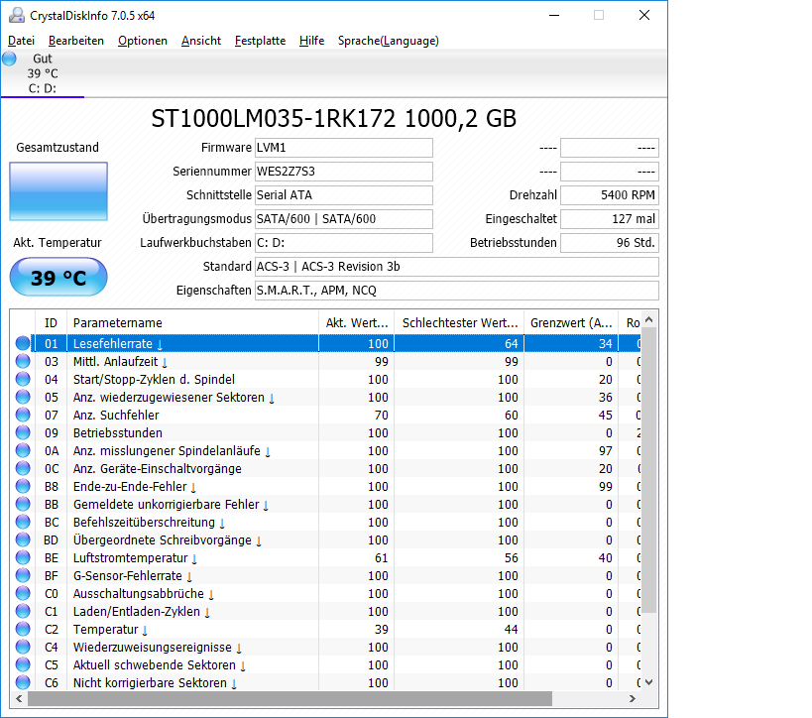The image size is (812, 718).
Task: Click the horizontal scroll right arrow
Action: click(x=633, y=699)
